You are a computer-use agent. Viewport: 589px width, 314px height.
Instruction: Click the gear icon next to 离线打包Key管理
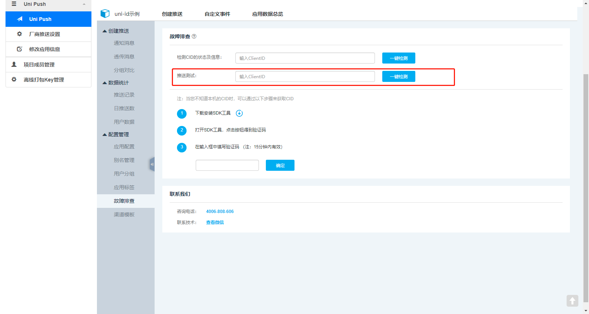(14, 79)
